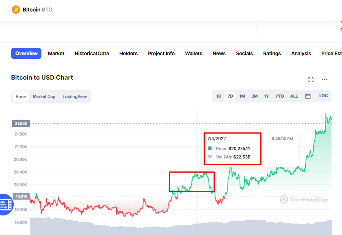This screenshot has height=235, width=342.
Task: Open the chart three-dots more menu
Action: [324, 80]
